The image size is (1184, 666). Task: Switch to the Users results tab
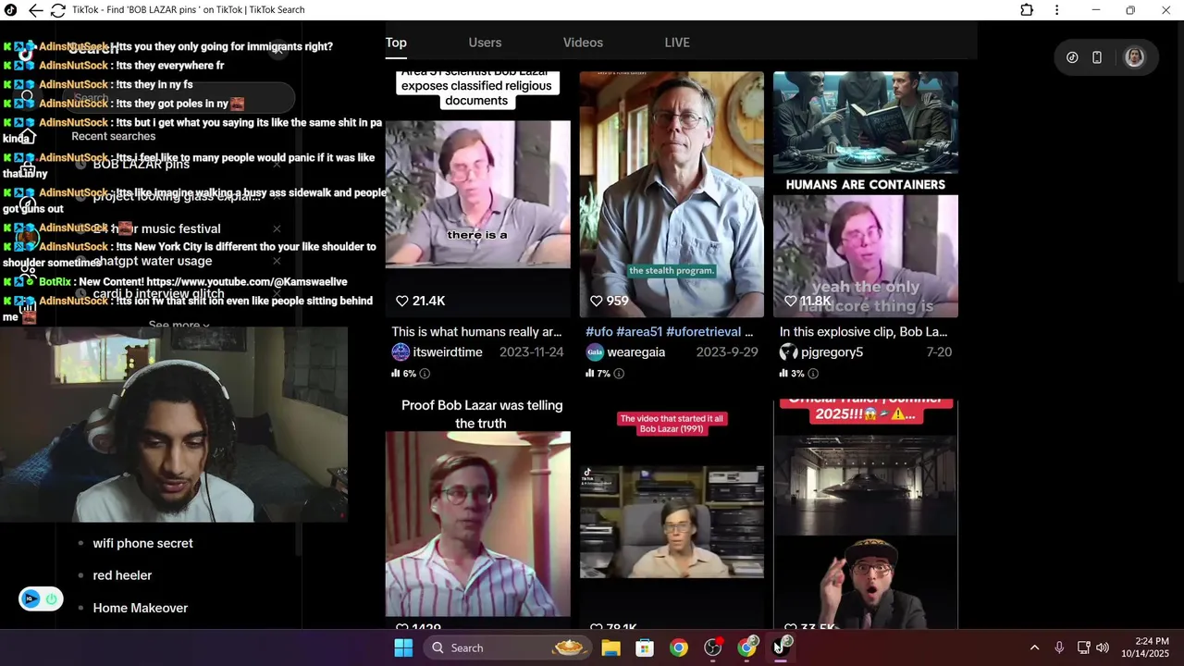point(485,43)
